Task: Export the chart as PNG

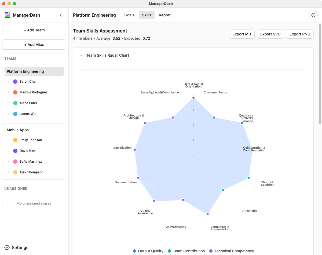Action: (300, 34)
